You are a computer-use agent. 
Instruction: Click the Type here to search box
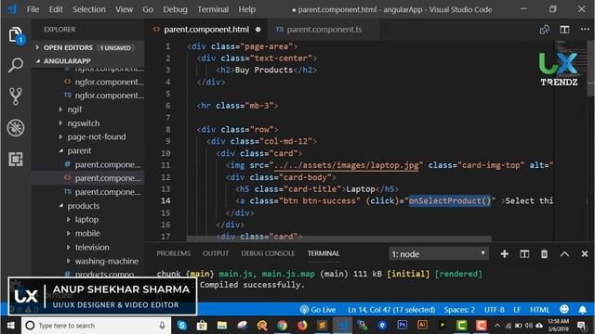click(x=95, y=326)
